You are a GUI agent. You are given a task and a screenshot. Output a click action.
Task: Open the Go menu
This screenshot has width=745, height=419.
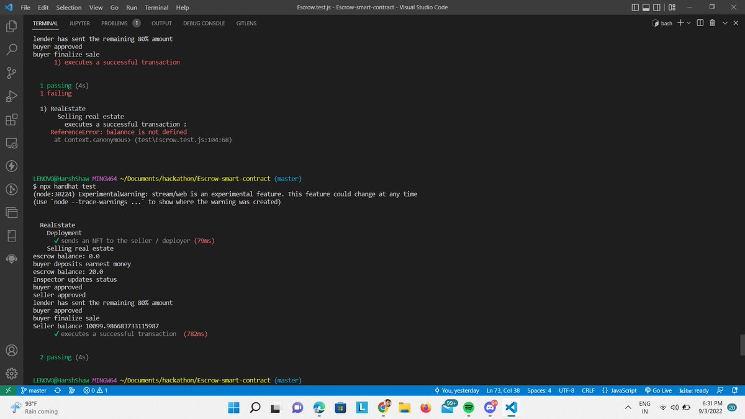(114, 7)
